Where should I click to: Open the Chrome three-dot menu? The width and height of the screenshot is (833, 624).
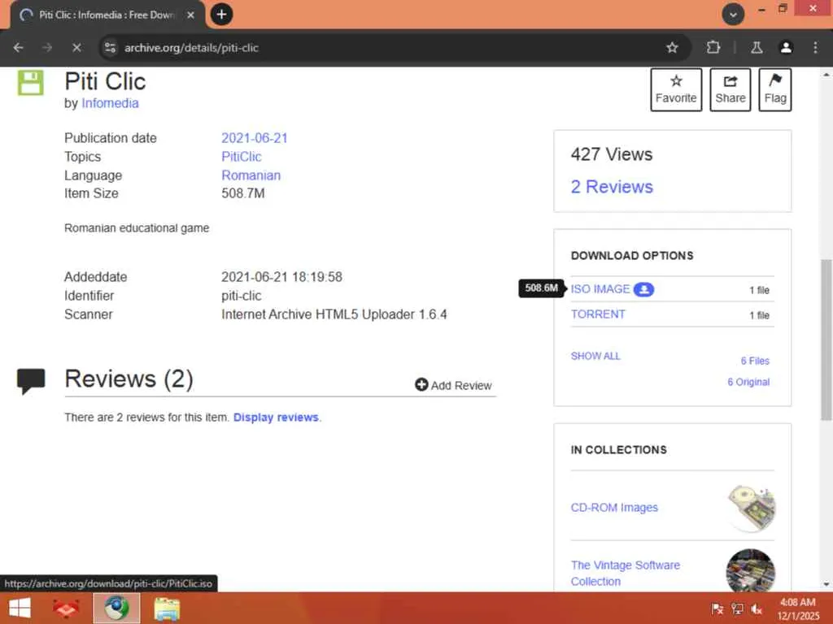815,48
